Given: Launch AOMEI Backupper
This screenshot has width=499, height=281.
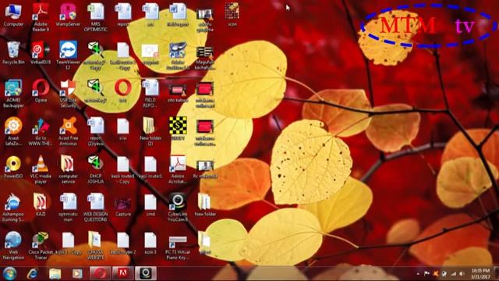Looking at the screenshot, I should point(13,93).
